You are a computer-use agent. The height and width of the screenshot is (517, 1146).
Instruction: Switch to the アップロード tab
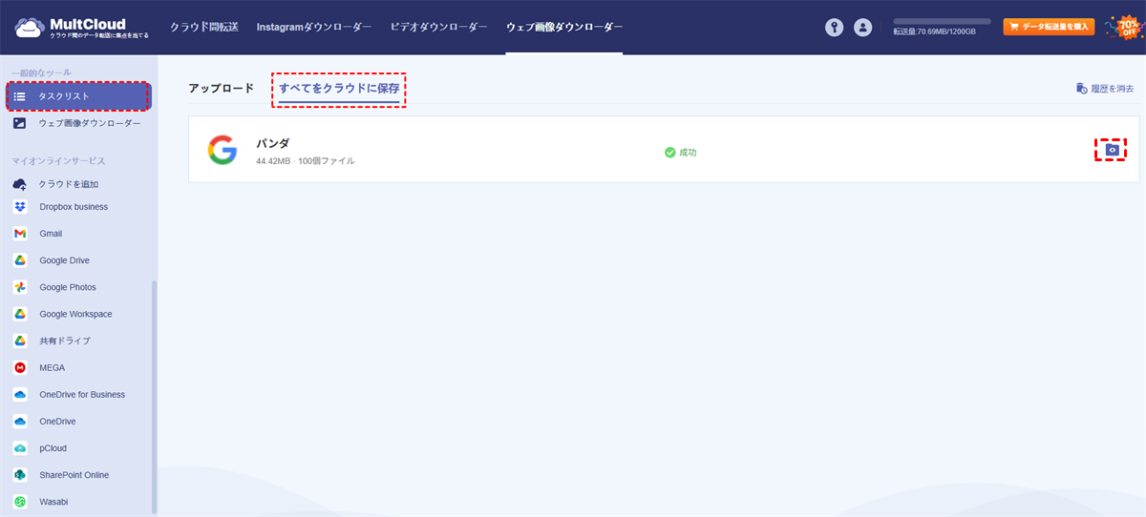click(x=221, y=88)
